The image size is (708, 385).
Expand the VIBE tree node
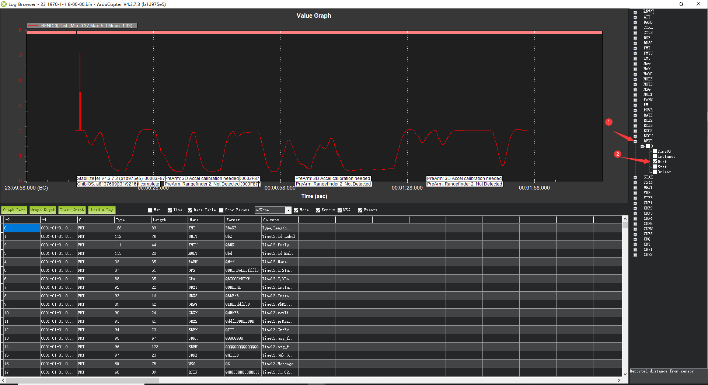point(635,198)
